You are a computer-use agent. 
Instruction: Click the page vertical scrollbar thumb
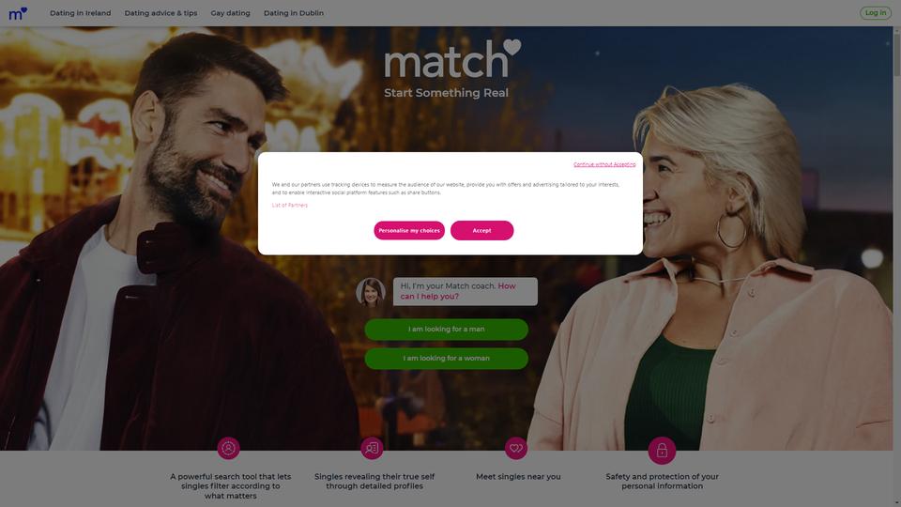(896, 54)
